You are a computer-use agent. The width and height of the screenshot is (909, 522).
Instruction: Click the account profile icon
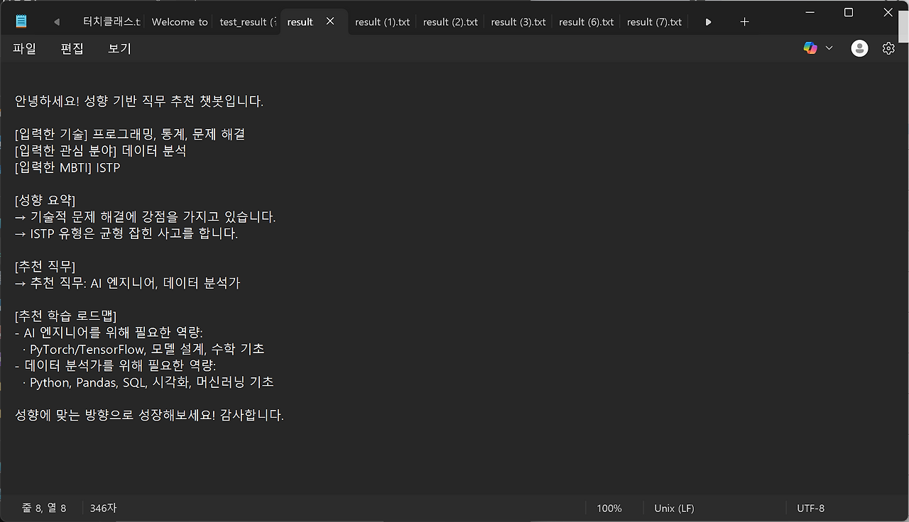tap(859, 48)
